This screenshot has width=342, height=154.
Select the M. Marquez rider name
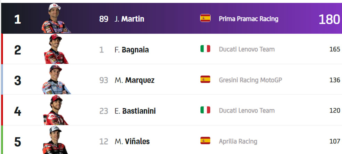tap(135, 80)
